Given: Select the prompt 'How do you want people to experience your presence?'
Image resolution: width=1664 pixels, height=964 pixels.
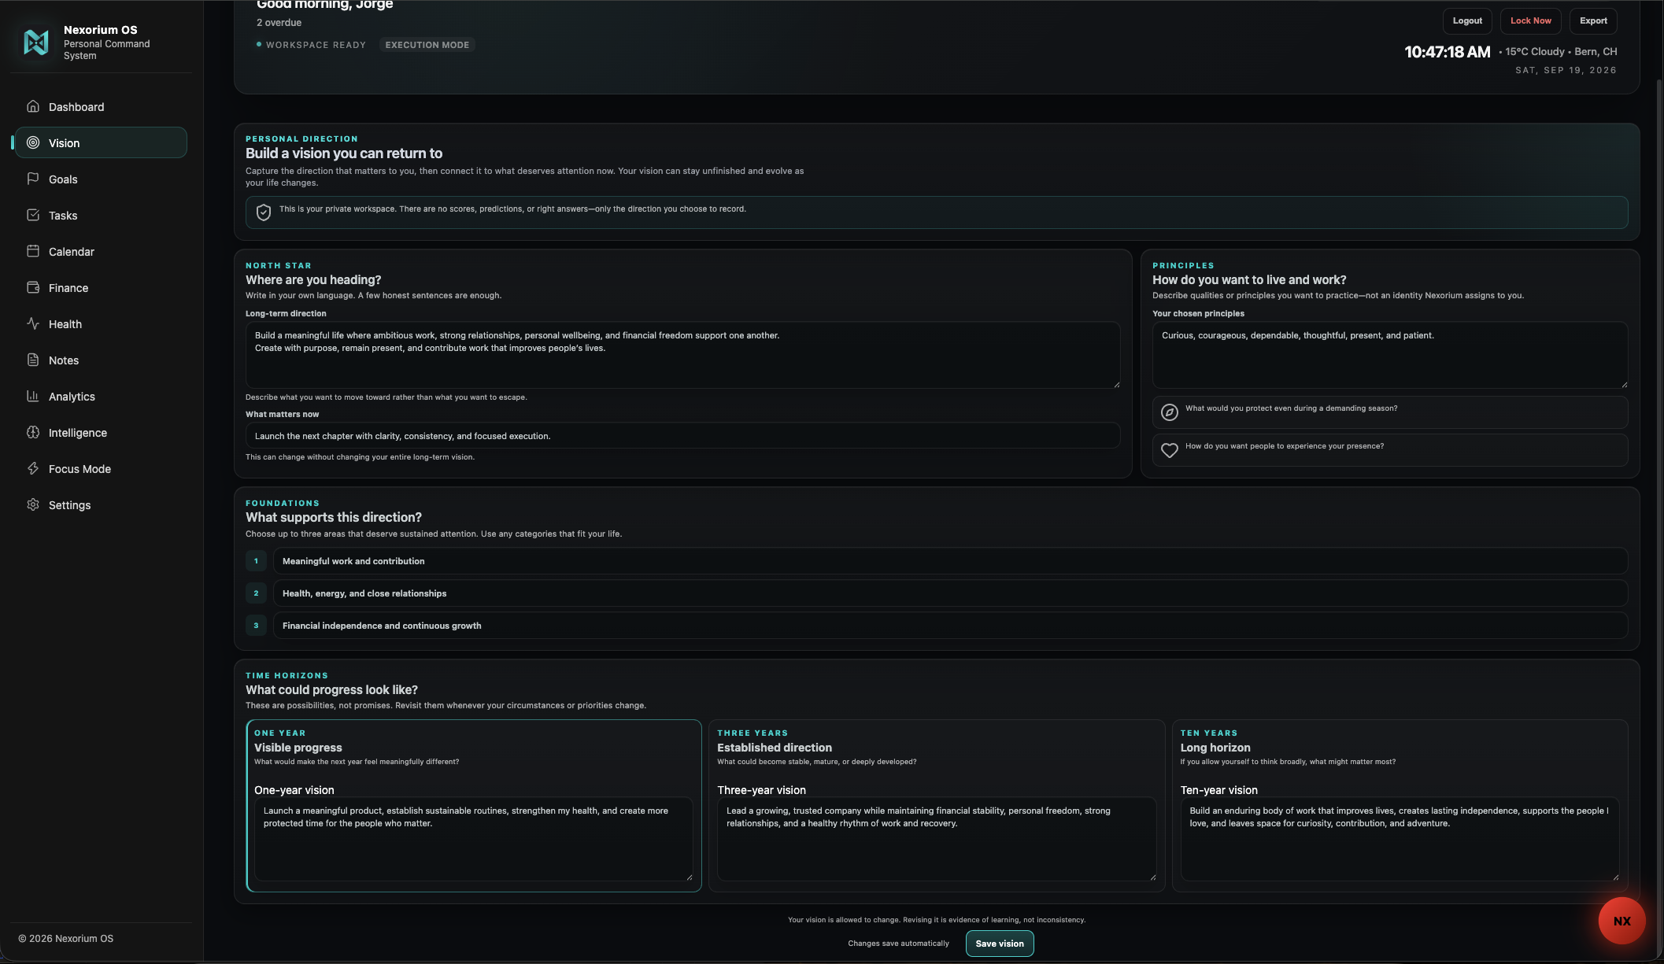Looking at the screenshot, I should (x=1390, y=450).
